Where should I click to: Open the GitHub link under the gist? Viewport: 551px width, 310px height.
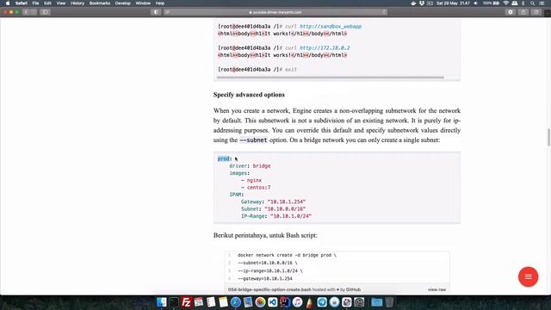[x=353, y=289]
